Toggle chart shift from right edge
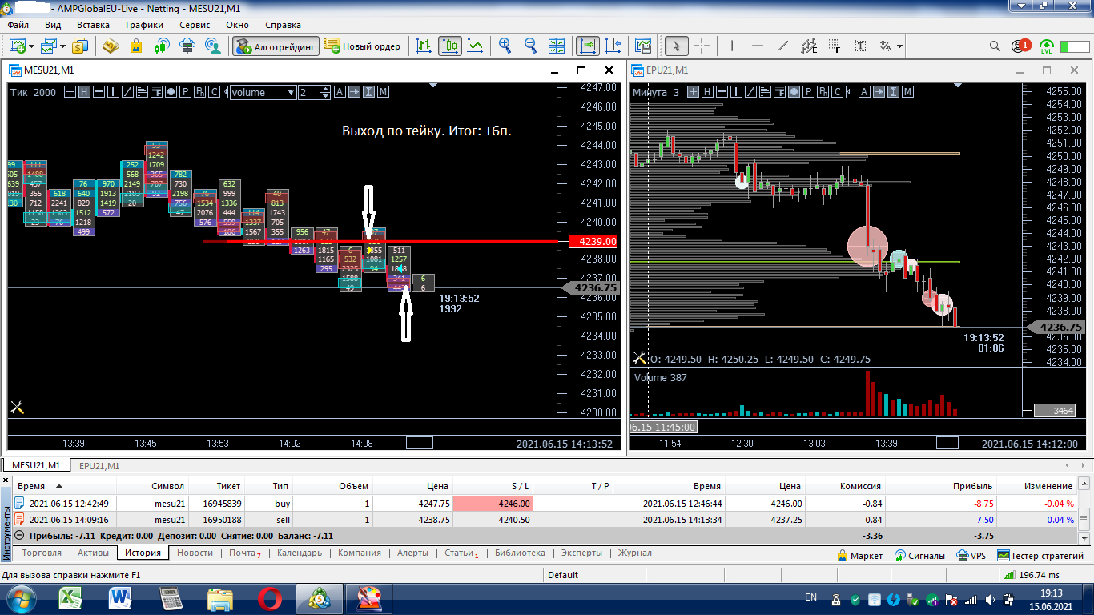 click(613, 46)
